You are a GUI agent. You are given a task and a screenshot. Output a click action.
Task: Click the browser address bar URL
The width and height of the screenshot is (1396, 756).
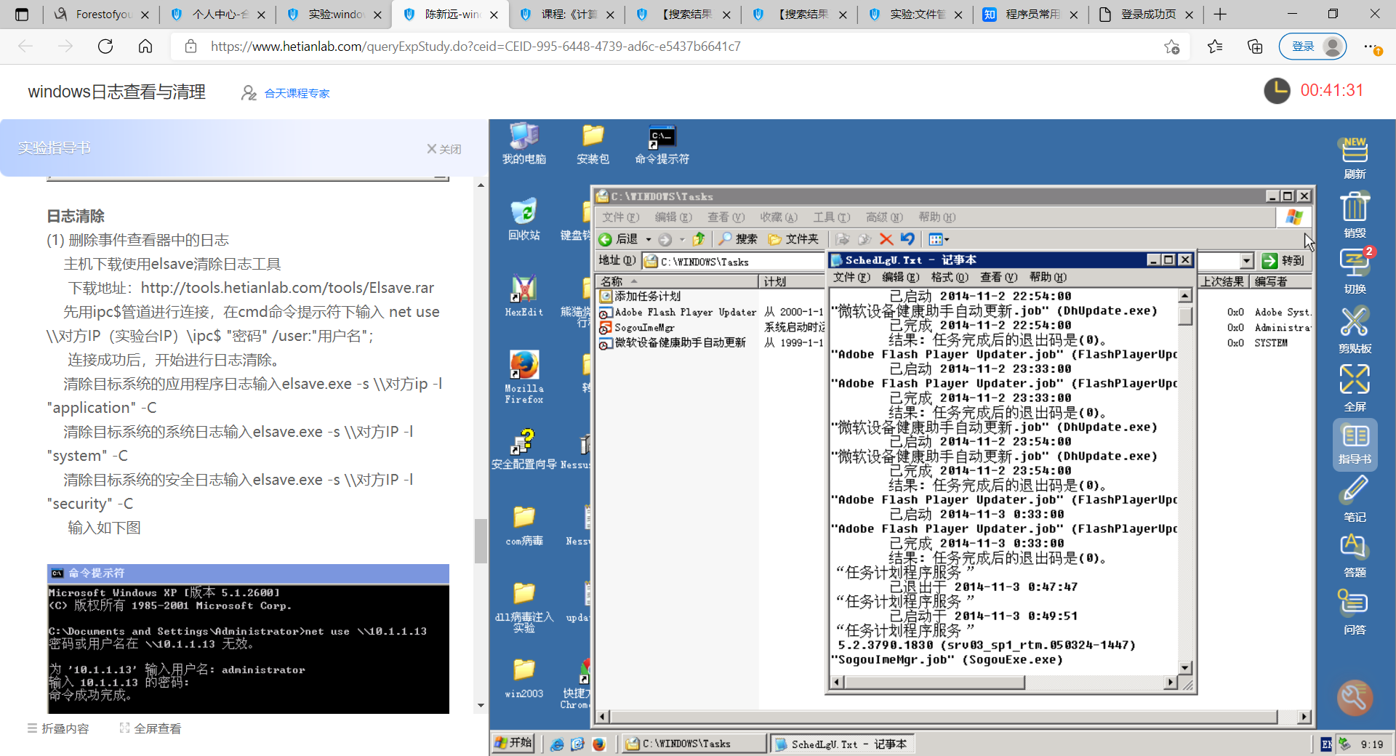(x=476, y=47)
